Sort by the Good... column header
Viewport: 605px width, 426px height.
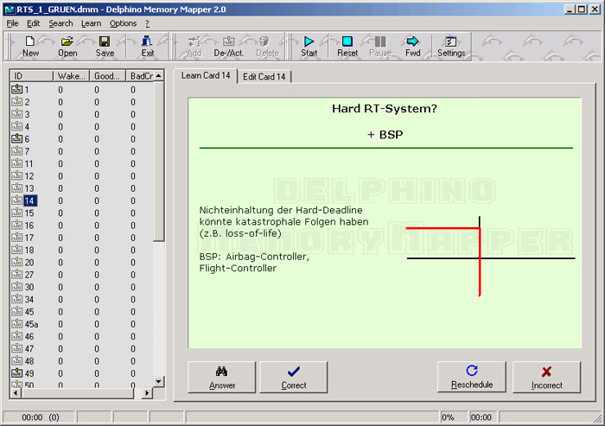pyautogui.click(x=108, y=76)
